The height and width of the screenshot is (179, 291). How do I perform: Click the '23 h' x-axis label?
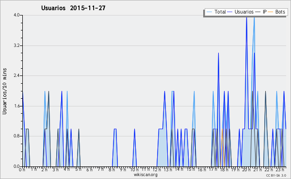pos(280,169)
